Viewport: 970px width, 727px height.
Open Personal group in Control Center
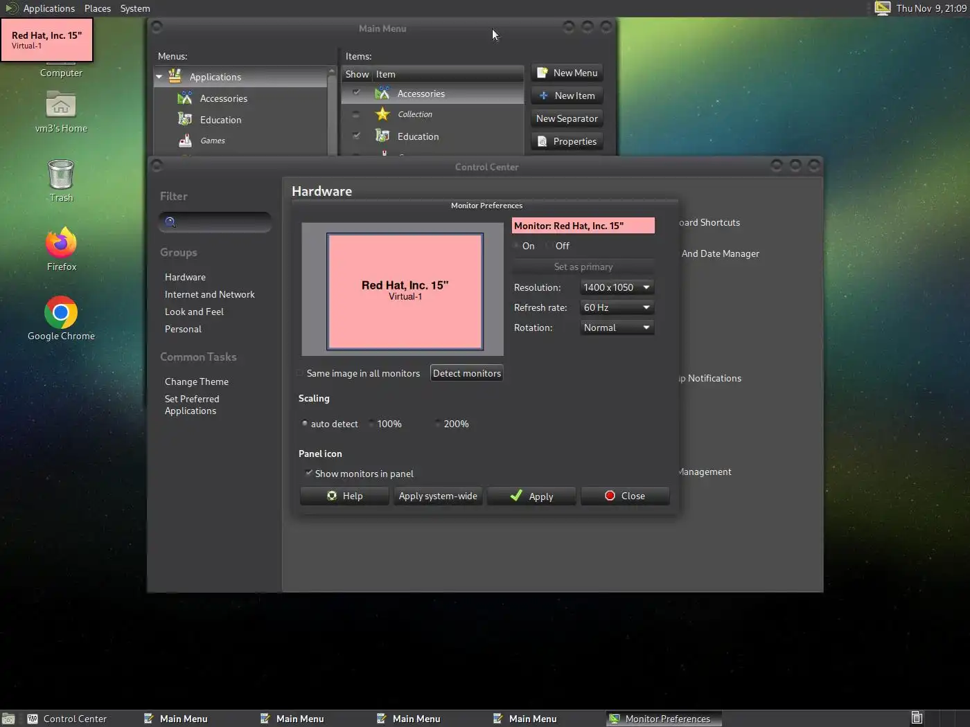coord(183,329)
